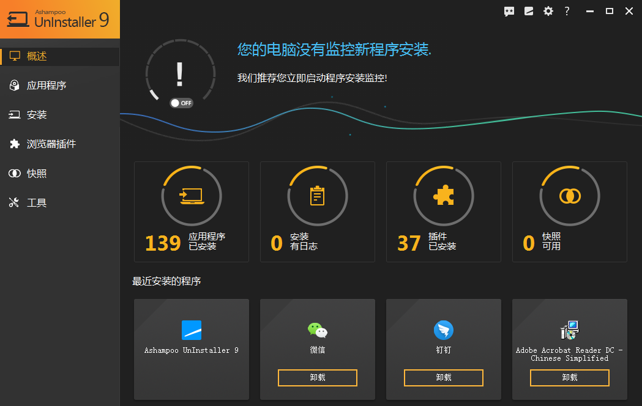
Task: Click the 最近安装的程序 heading
Action: [166, 281]
